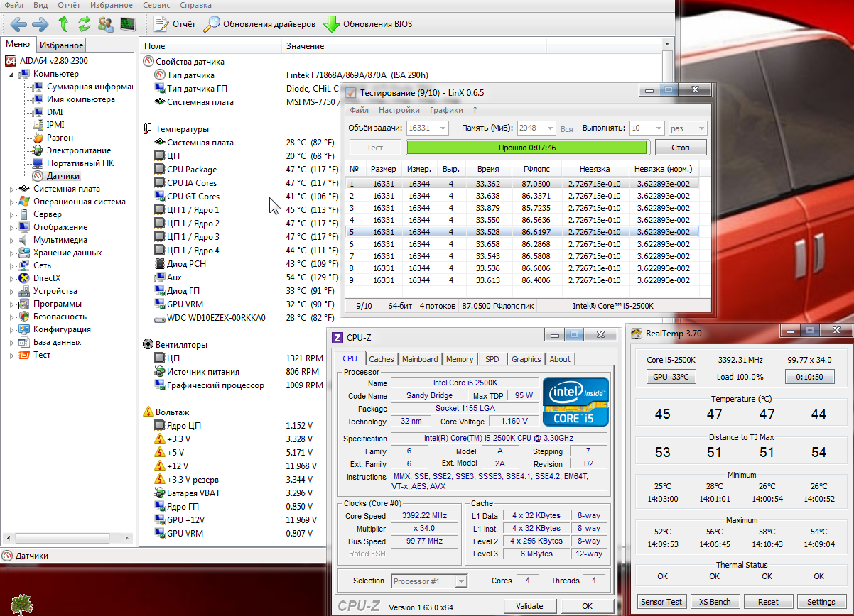The image size is (854, 616).
Task: Select Датчики sensor tree item
Action: click(57, 176)
